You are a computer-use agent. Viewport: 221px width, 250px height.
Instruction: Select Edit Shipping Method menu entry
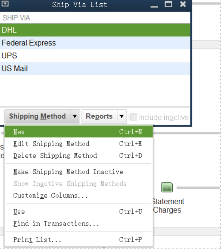pyautogui.click(x=51, y=144)
